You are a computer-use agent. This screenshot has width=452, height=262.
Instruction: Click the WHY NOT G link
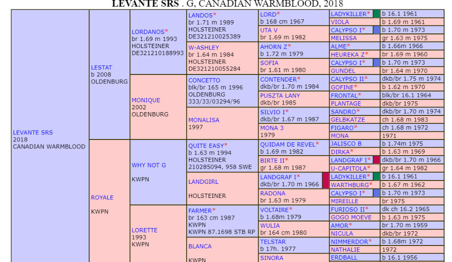click(149, 165)
